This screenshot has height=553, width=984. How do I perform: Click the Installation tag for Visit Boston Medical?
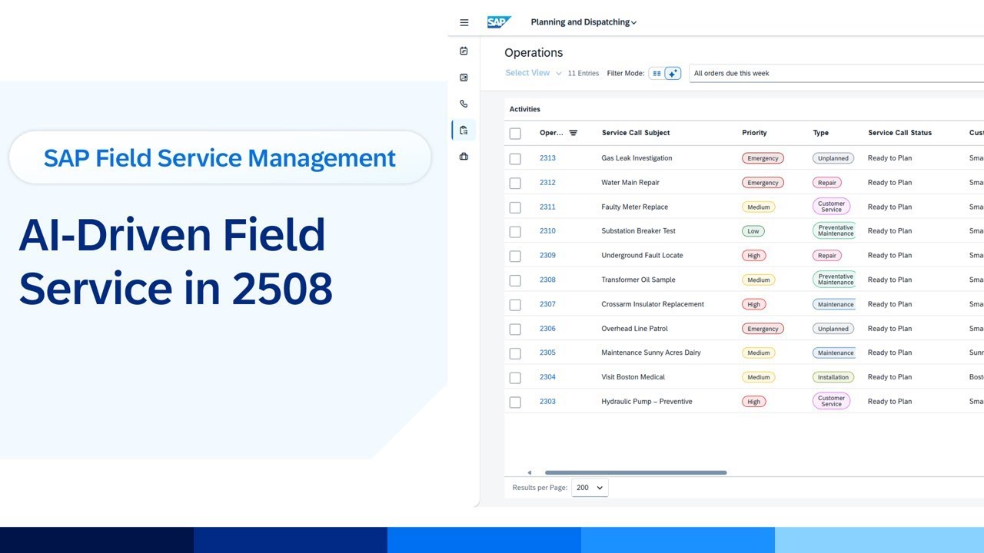tap(833, 377)
